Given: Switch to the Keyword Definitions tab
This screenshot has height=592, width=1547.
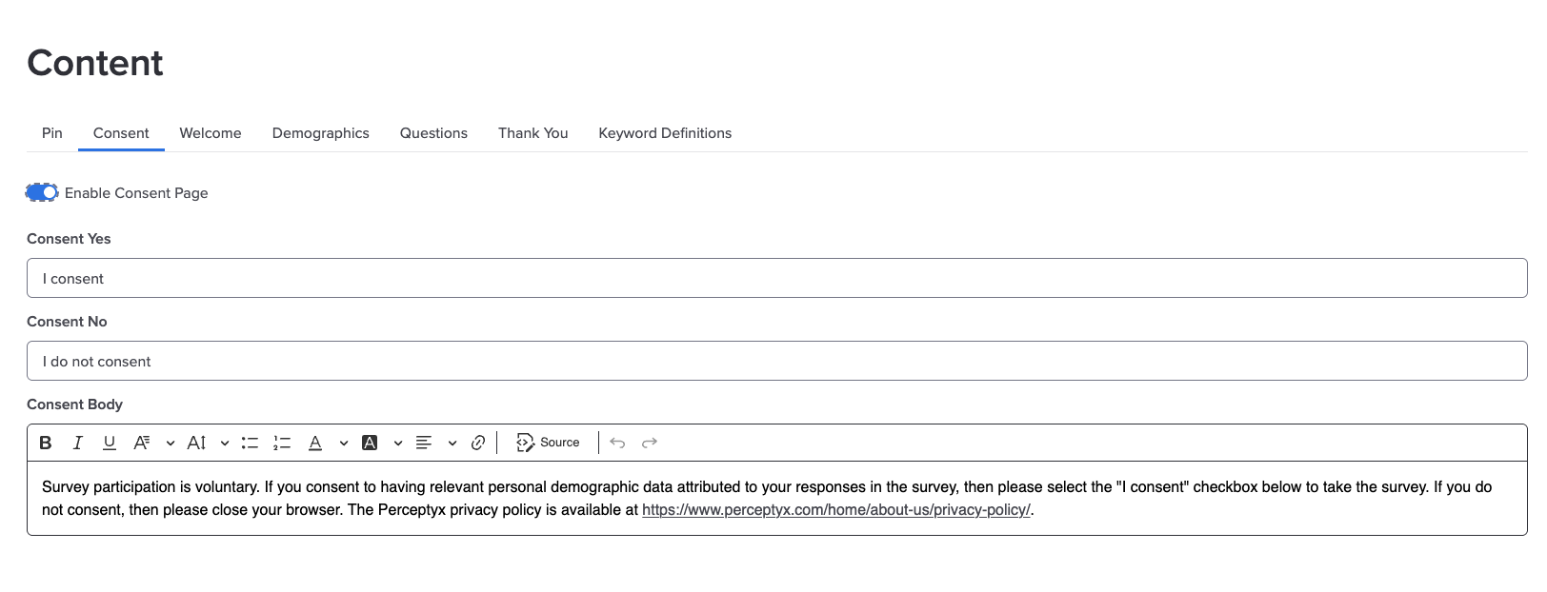Looking at the screenshot, I should tap(665, 133).
